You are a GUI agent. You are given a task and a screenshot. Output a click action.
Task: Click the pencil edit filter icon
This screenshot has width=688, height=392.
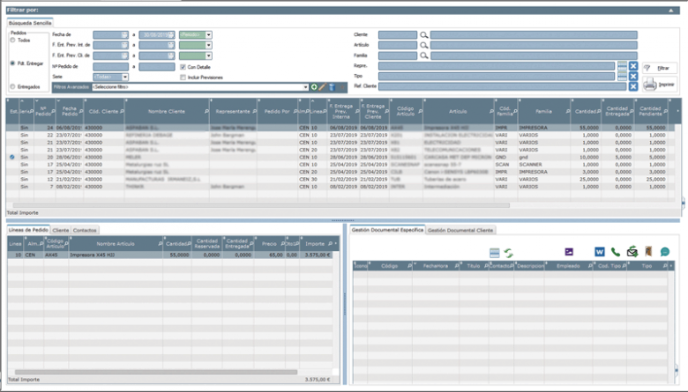322,87
